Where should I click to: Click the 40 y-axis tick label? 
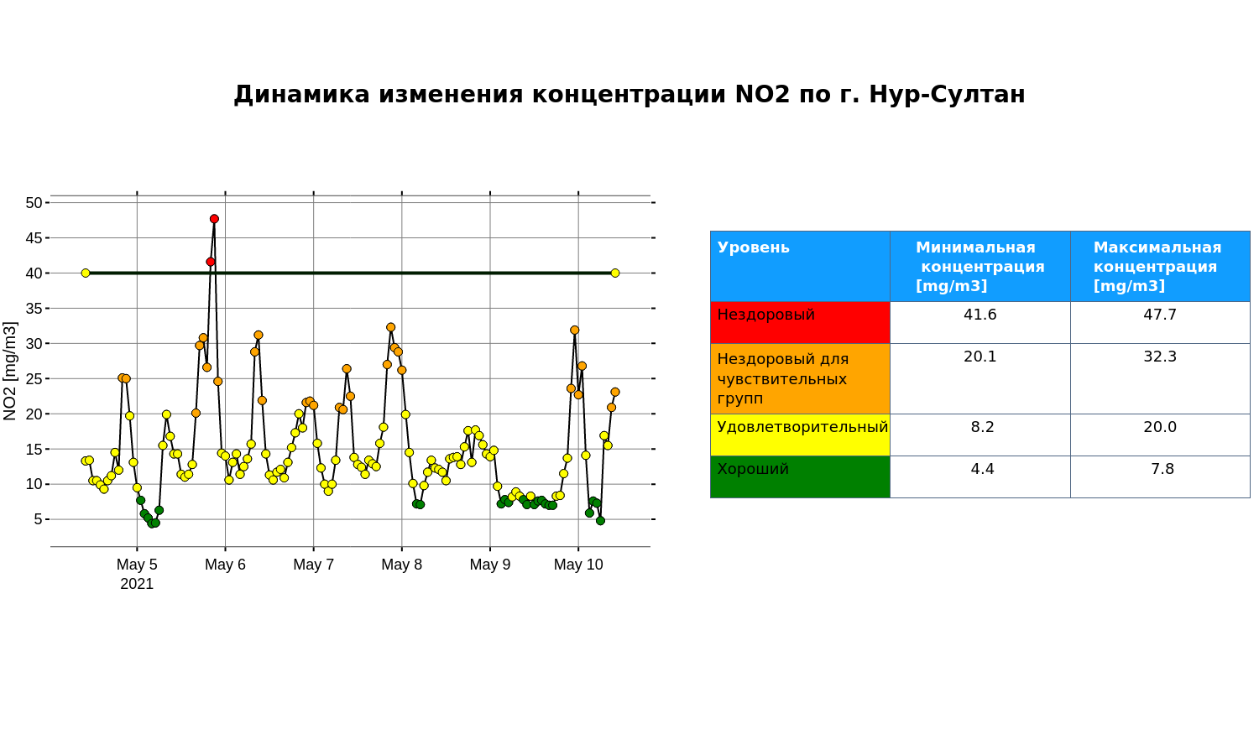[x=34, y=273]
